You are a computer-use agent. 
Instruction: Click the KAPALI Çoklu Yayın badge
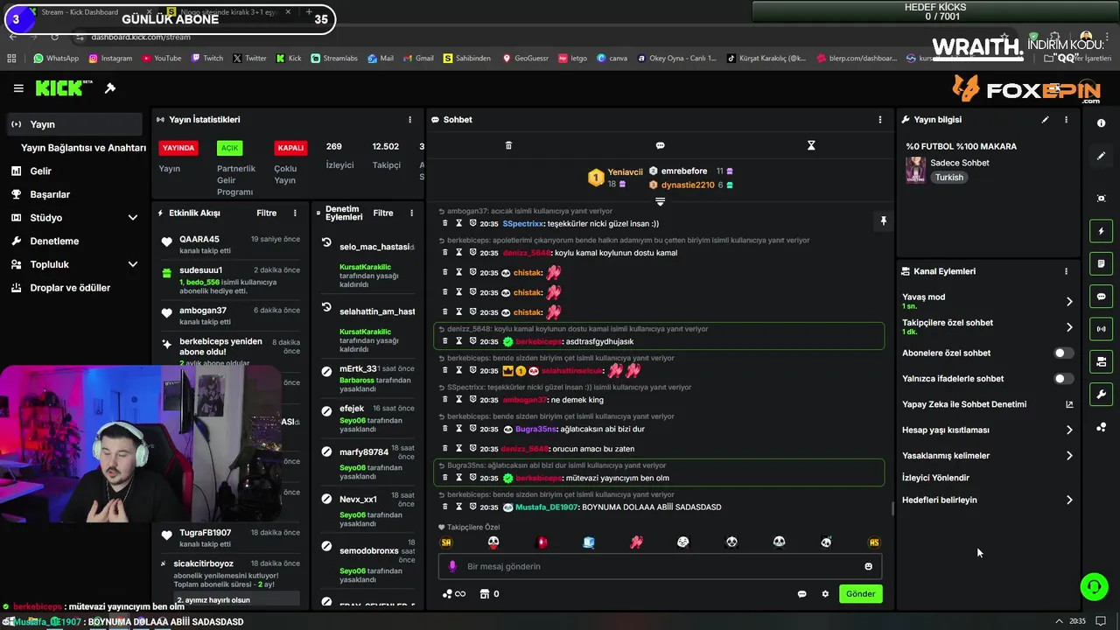(x=290, y=148)
